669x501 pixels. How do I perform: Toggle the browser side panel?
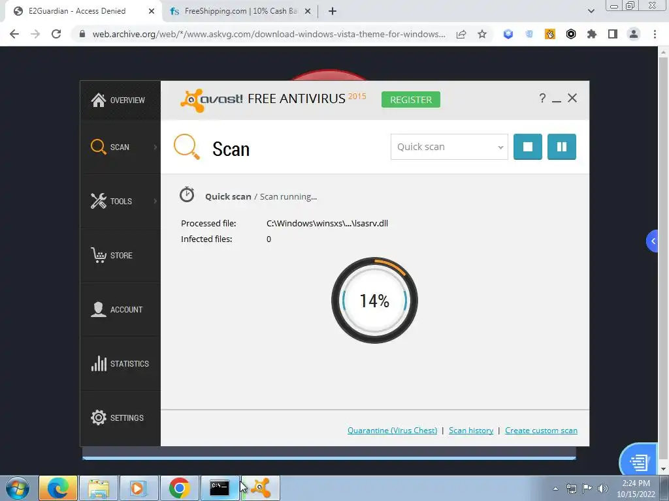(613, 34)
